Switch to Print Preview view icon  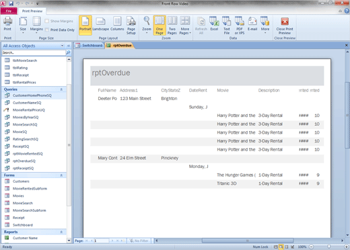click(x=281, y=247)
